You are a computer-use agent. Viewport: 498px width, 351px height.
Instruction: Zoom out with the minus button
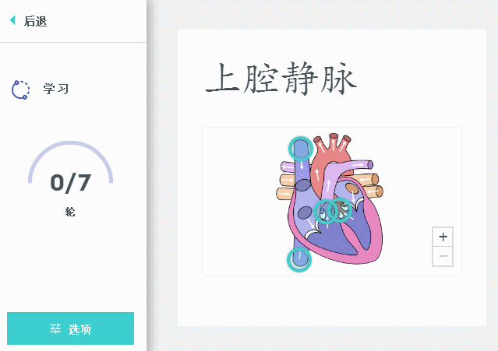pos(443,256)
